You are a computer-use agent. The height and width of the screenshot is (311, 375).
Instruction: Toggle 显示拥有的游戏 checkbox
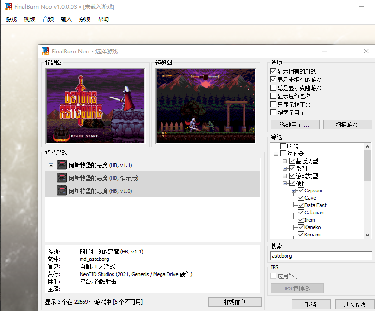(x=274, y=71)
